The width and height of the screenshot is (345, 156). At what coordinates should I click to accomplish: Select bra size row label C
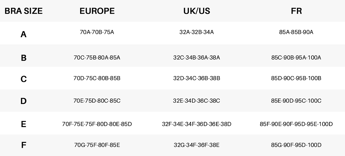(x=23, y=79)
